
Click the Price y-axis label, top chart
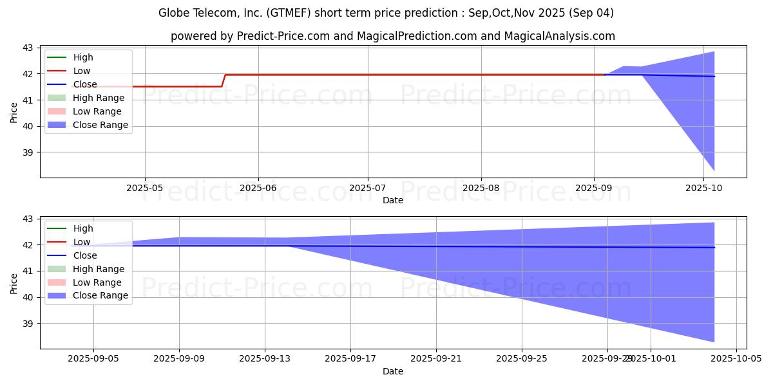(14, 111)
